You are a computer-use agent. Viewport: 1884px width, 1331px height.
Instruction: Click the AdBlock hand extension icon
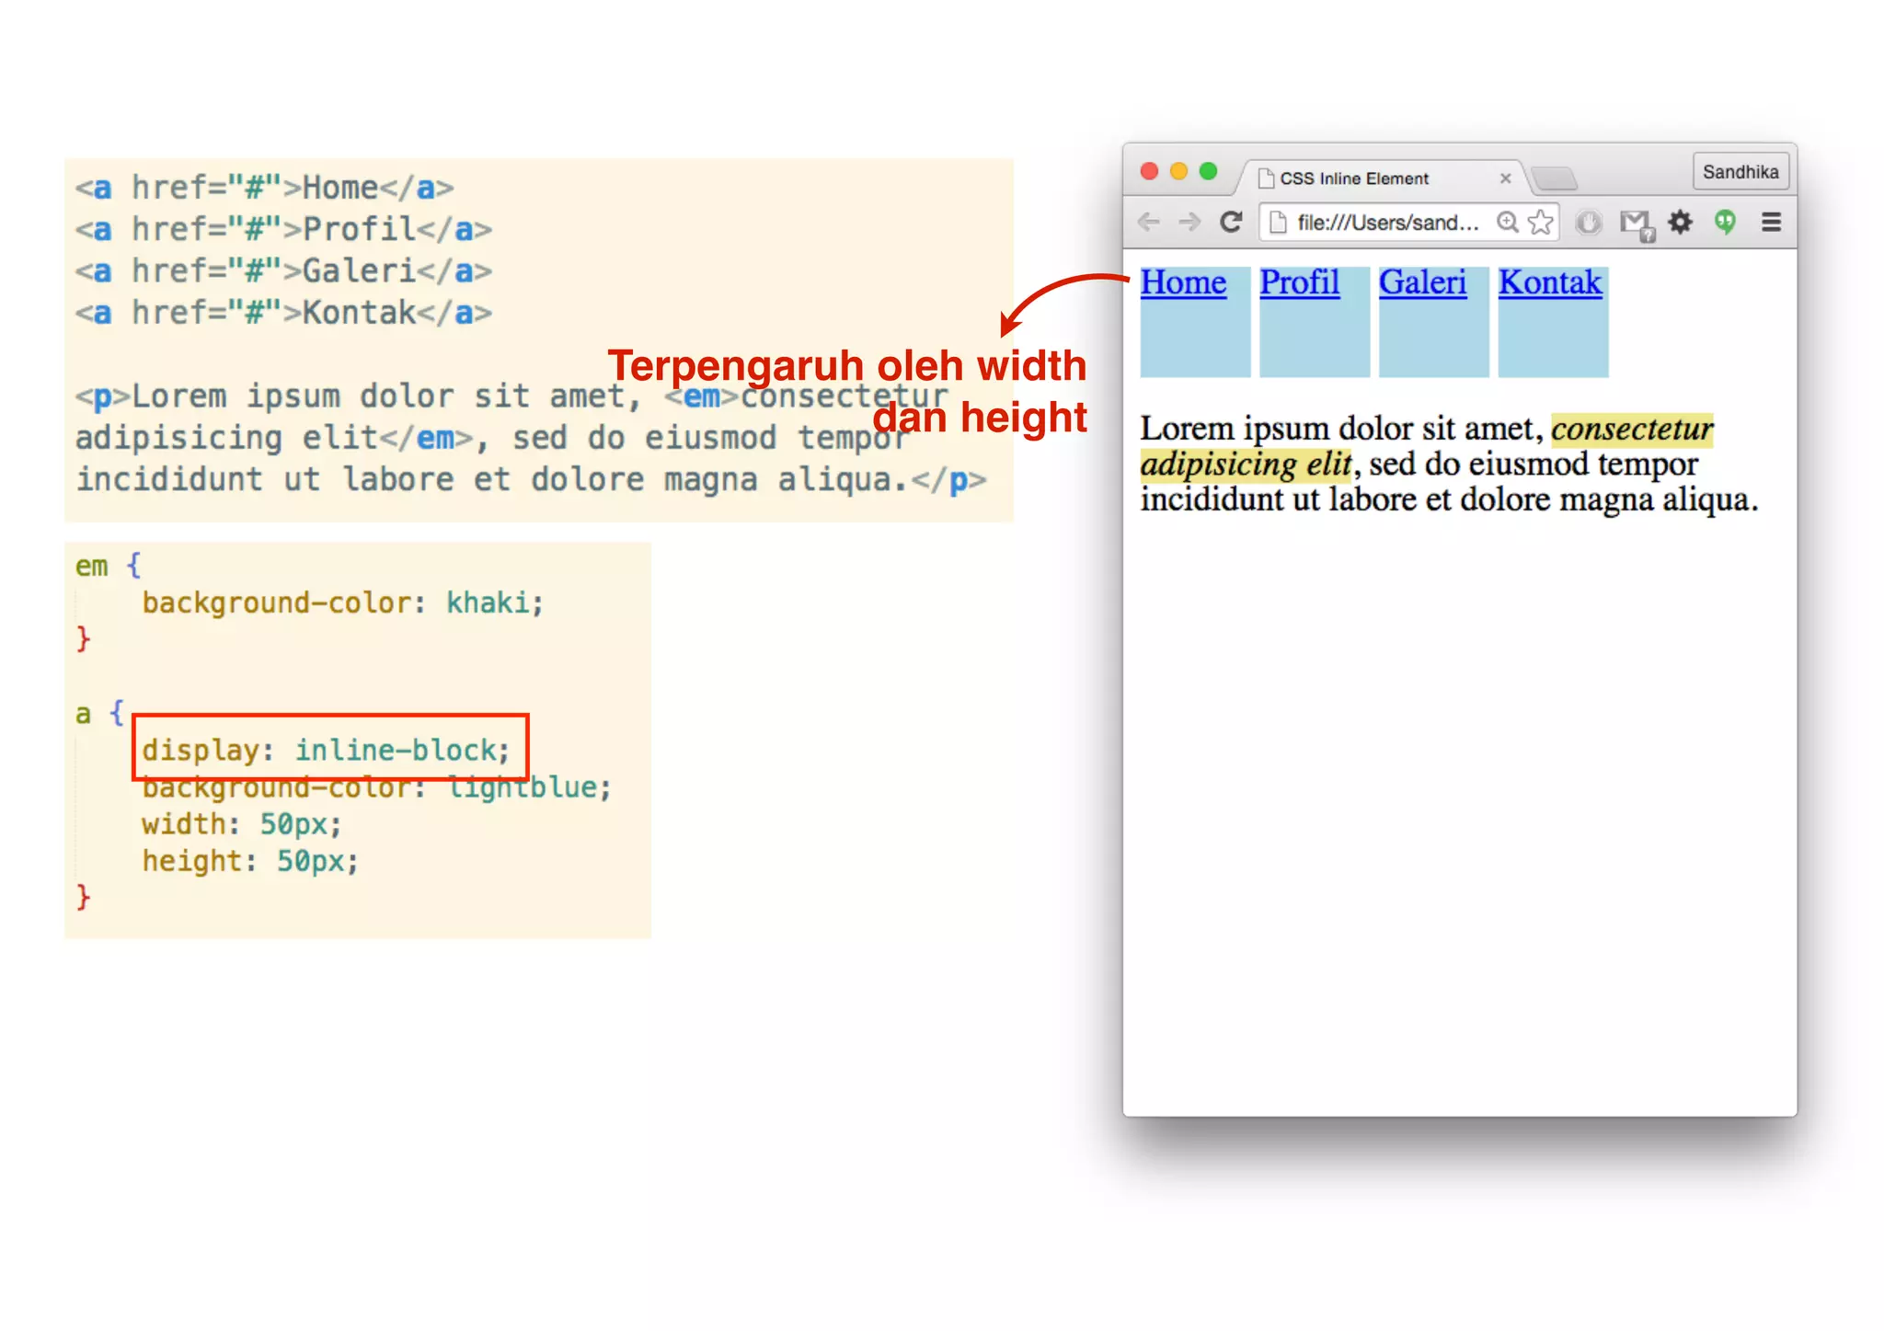(1589, 222)
